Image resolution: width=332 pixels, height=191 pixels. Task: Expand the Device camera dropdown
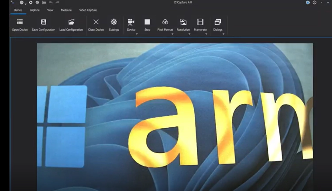[x=137, y=34]
